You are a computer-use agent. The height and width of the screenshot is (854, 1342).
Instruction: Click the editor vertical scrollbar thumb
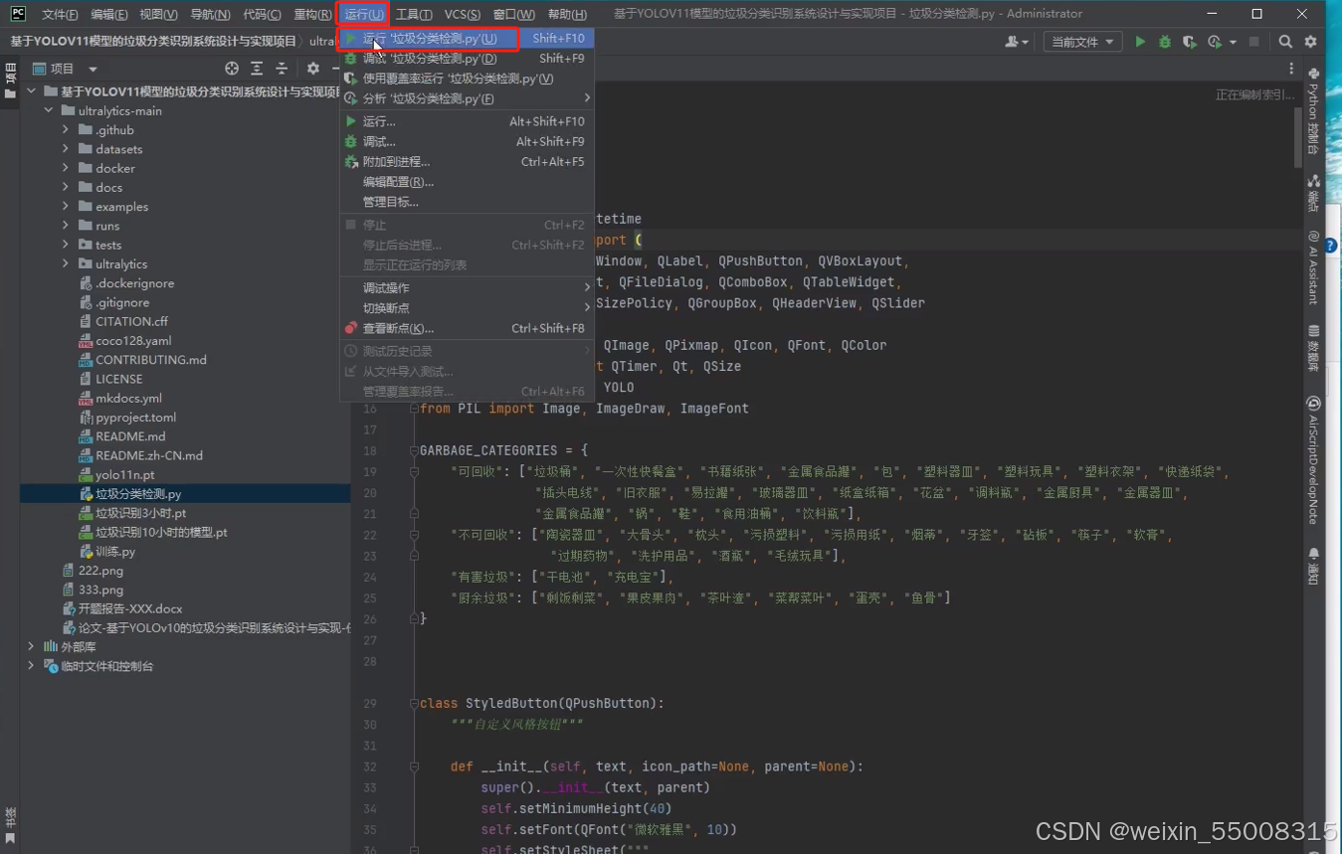(x=1297, y=137)
